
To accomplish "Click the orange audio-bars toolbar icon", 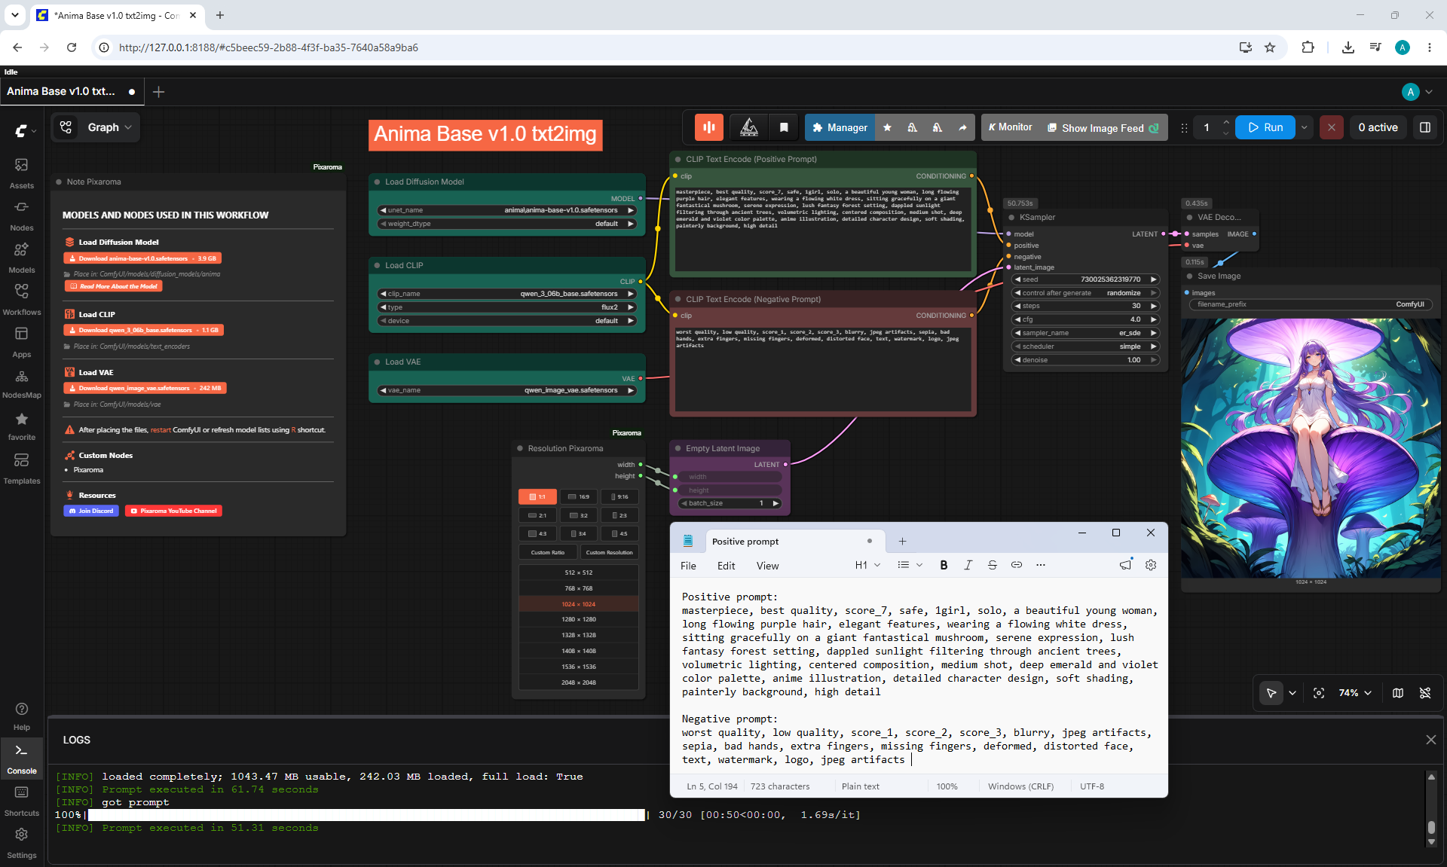I will pos(709,127).
